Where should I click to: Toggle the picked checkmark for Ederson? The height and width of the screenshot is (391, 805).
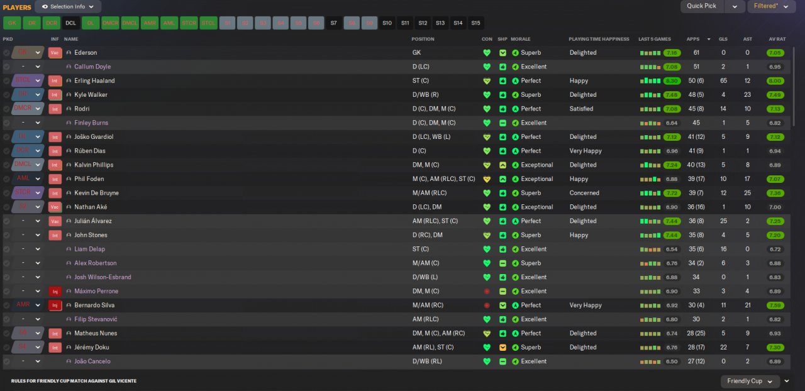pos(6,53)
